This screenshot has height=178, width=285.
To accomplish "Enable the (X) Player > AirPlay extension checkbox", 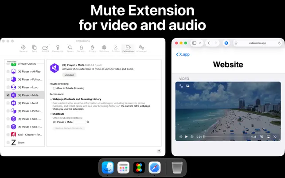I will (8, 72).
